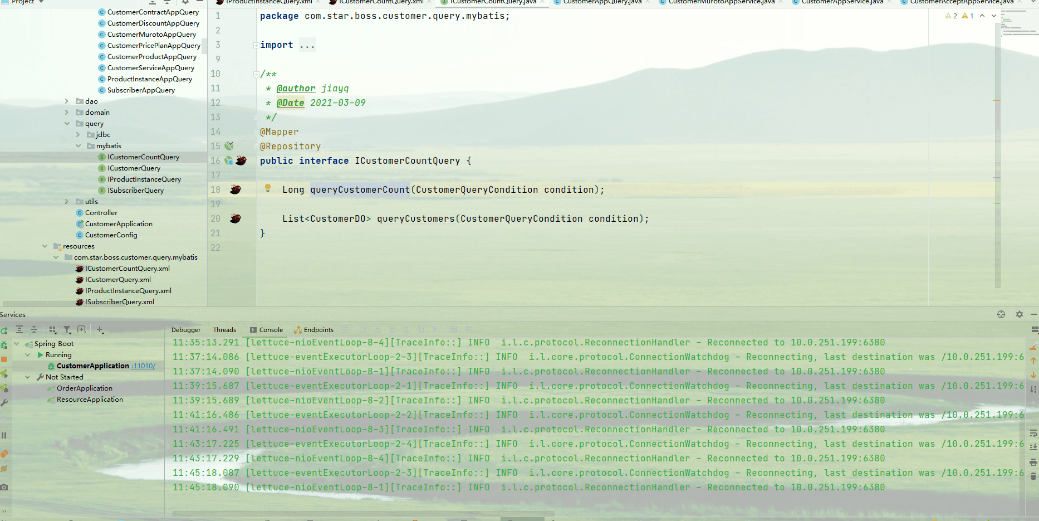Viewport: 1039px width, 521px height.
Task: Click the Print icon in console gutter
Action: tap(1033, 462)
